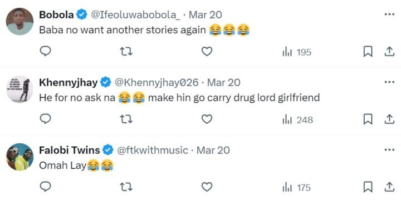The width and height of the screenshot is (401, 200).
Task: Share Bobola's tweet
Action: [389, 52]
